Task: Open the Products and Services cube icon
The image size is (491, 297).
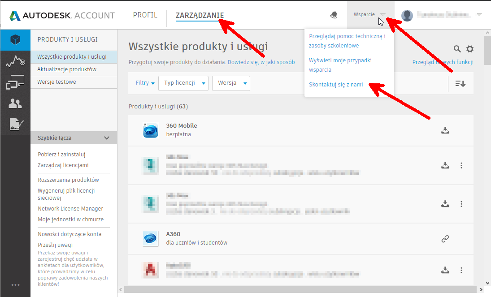Action: (15, 40)
